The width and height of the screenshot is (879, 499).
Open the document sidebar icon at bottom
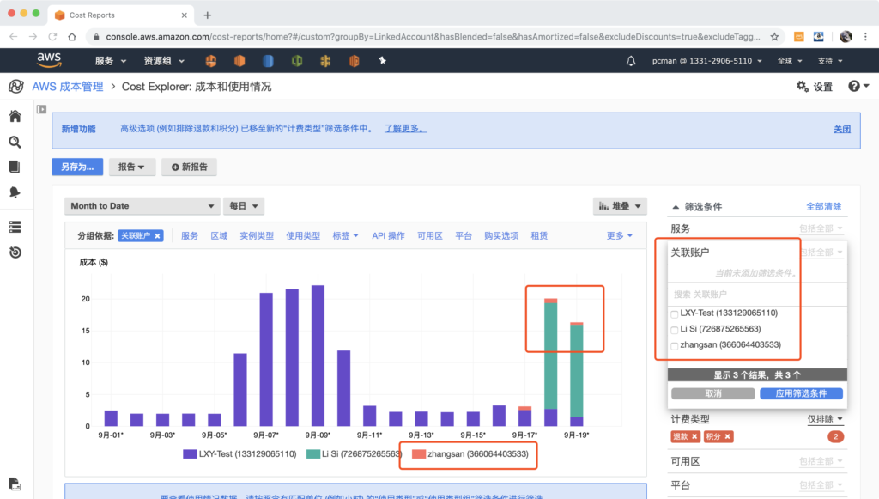(15, 484)
